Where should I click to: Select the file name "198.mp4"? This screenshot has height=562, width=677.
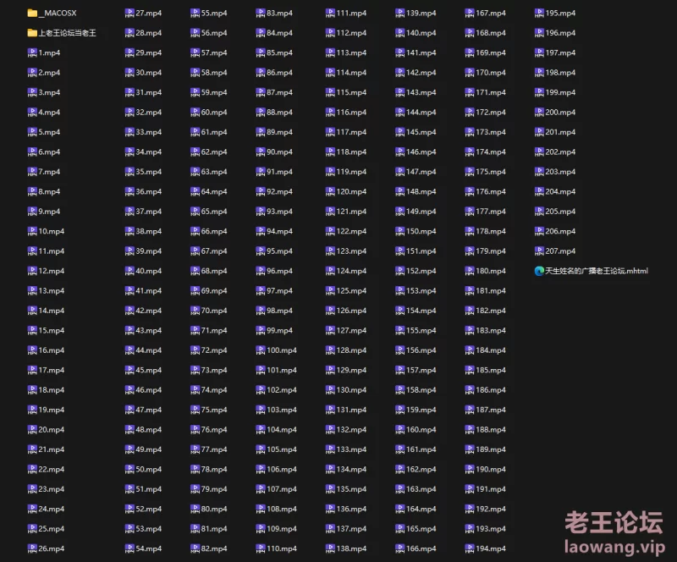[x=560, y=73]
